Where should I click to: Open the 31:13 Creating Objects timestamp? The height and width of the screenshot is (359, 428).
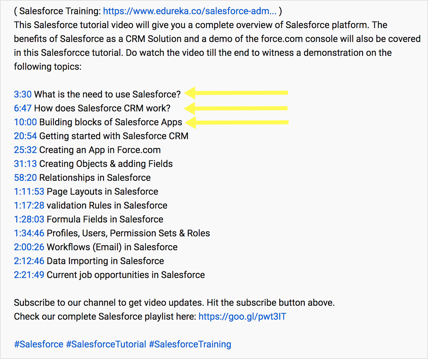coord(25,164)
